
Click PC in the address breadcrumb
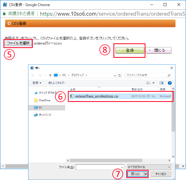[x=64, y=75]
